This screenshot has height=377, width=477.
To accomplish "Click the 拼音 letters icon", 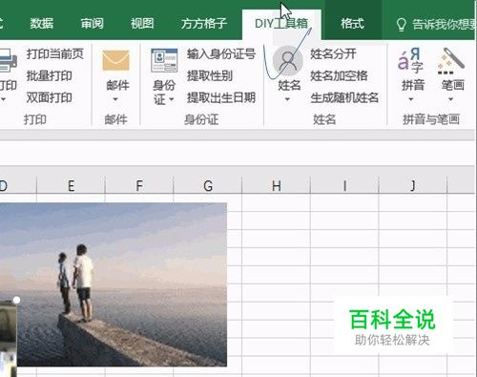I will (410, 60).
